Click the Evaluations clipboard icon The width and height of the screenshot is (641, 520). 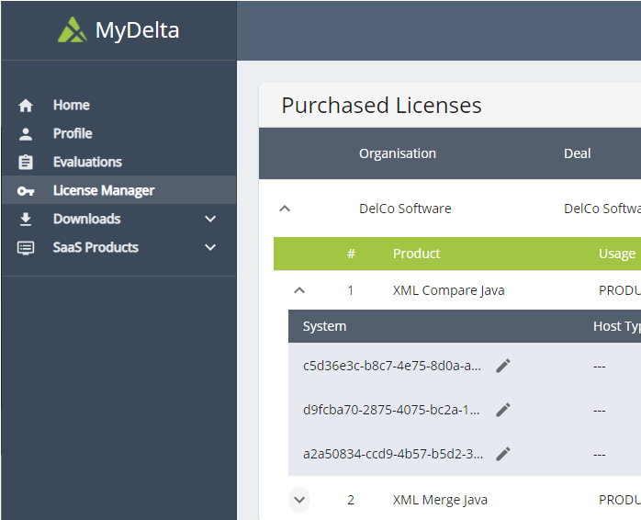(26, 163)
